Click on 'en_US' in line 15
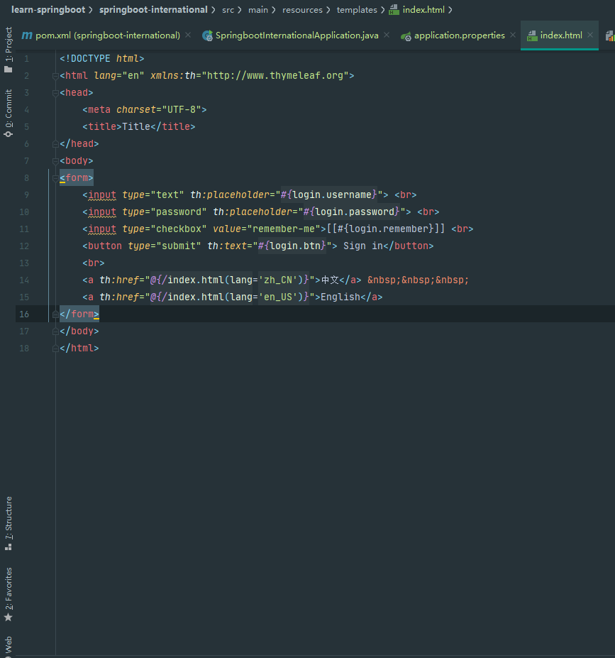The image size is (615, 658). pos(278,297)
